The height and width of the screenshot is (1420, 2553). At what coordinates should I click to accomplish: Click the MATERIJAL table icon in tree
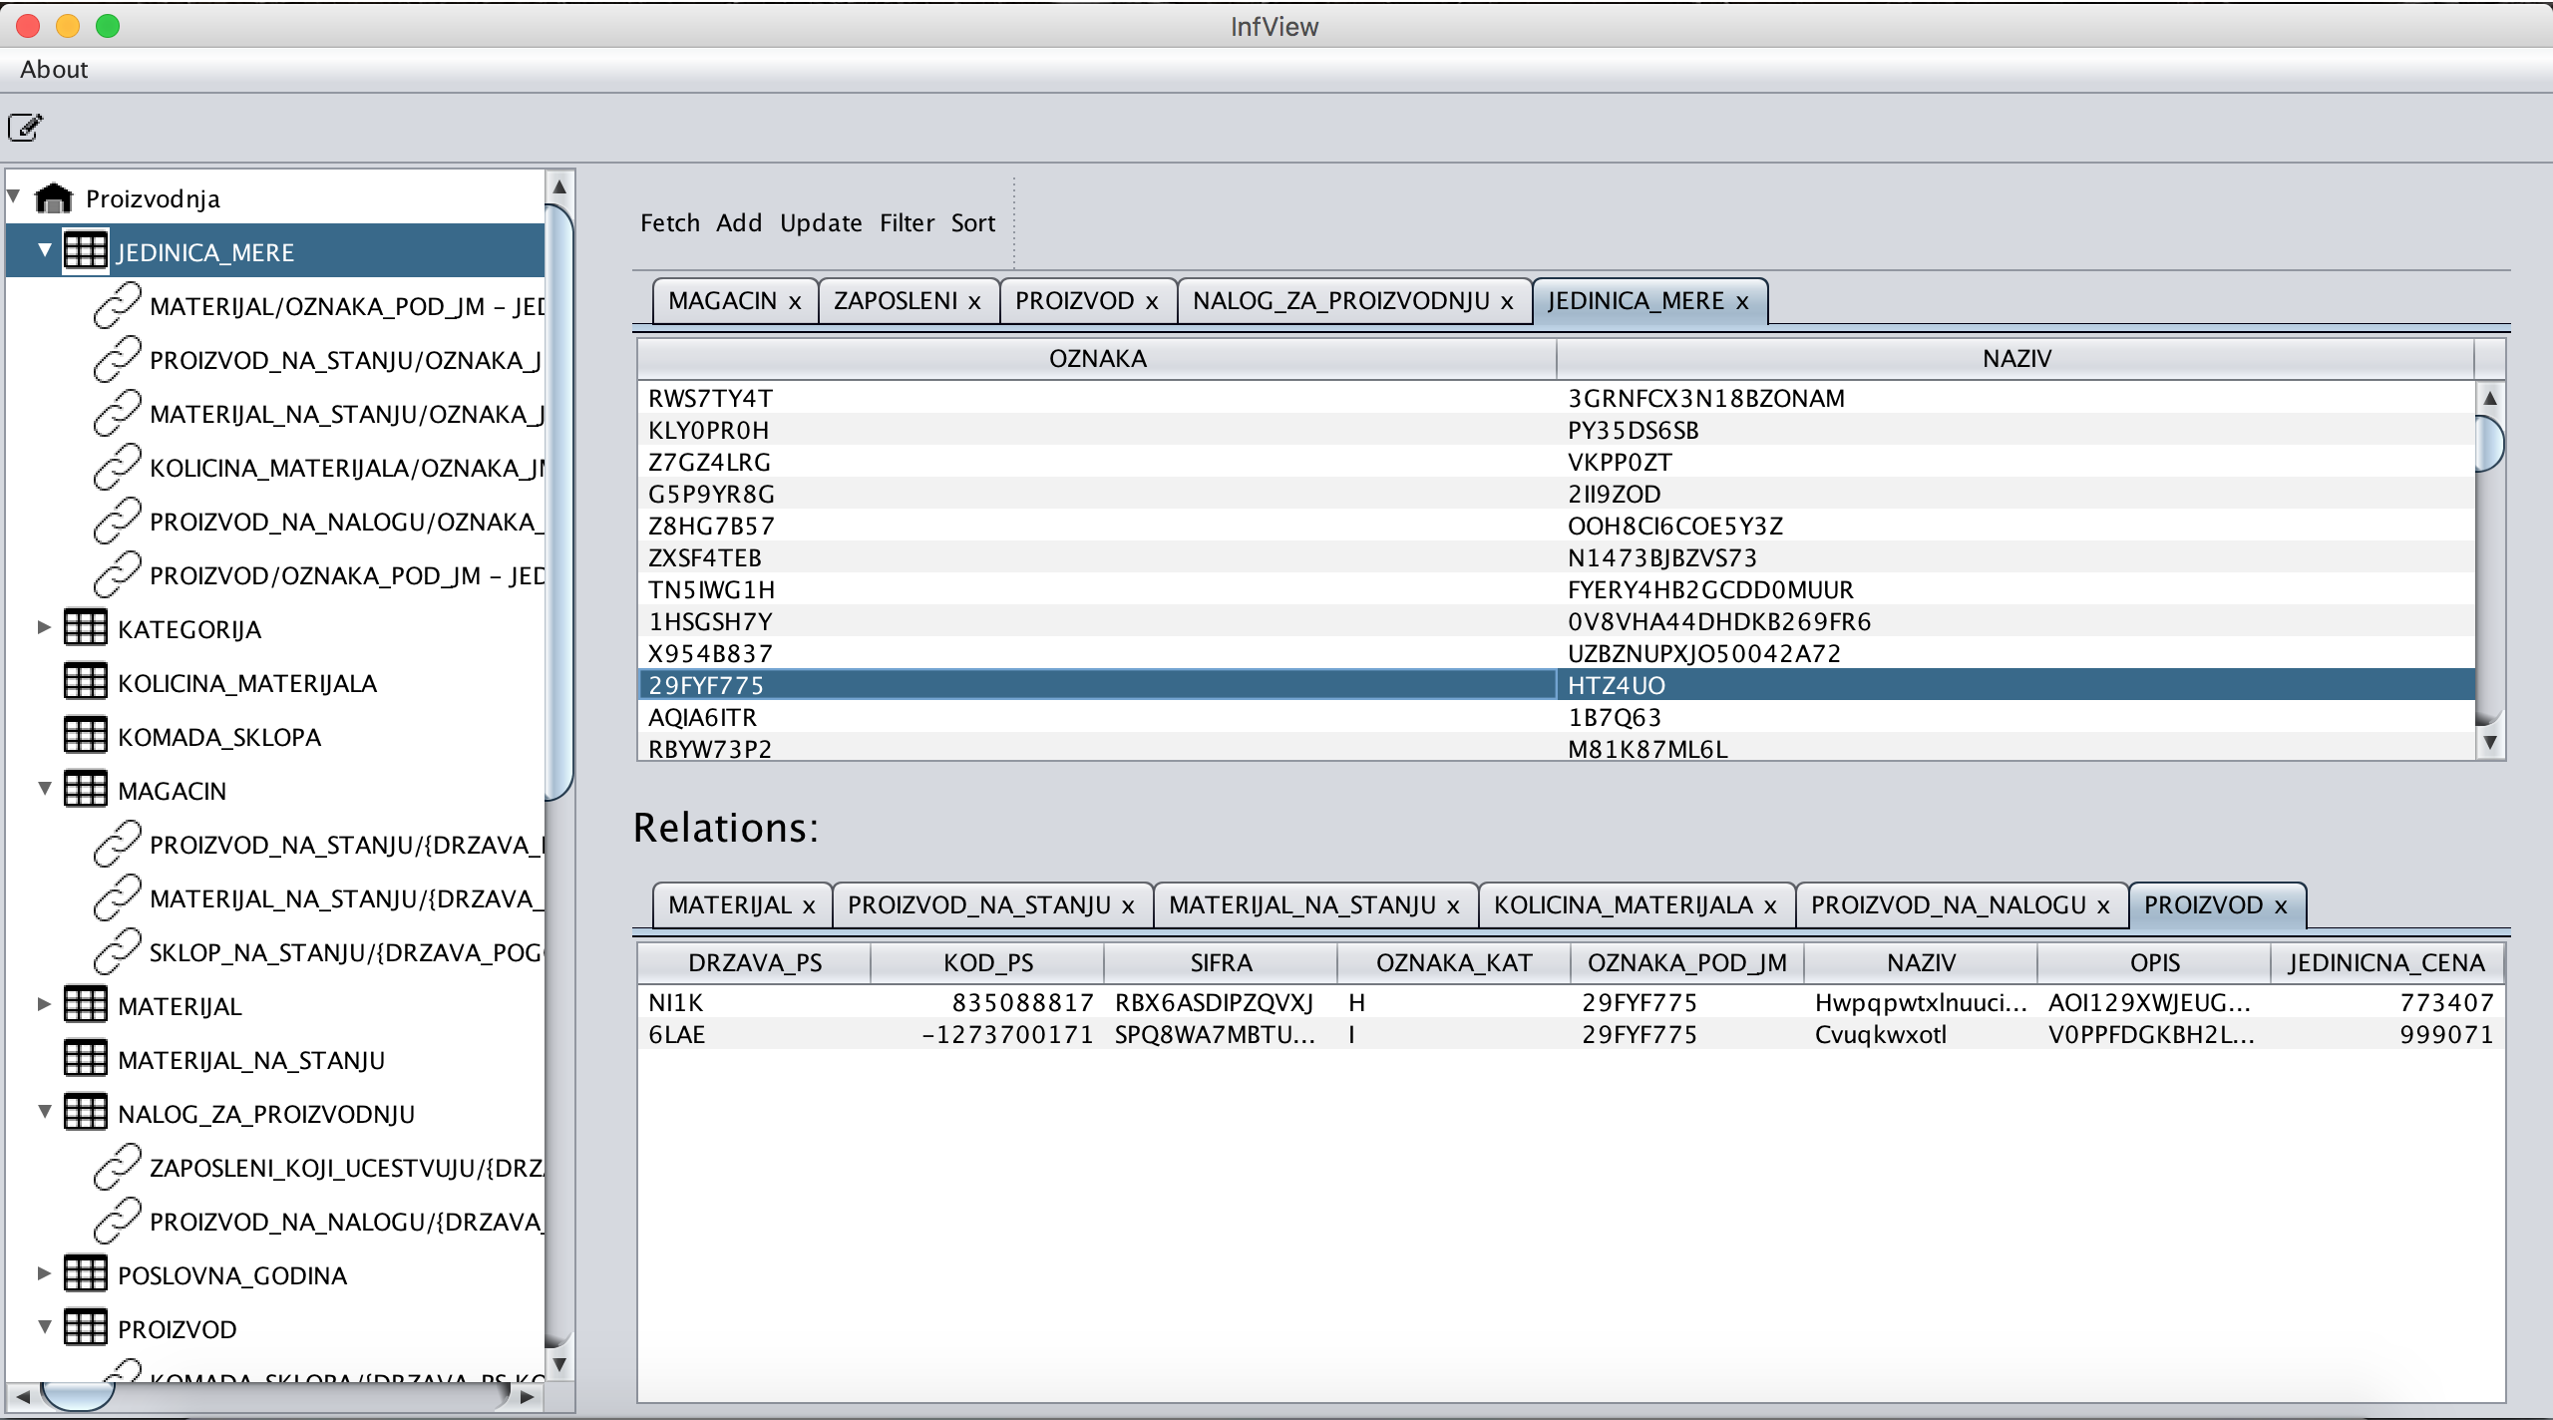85,1005
